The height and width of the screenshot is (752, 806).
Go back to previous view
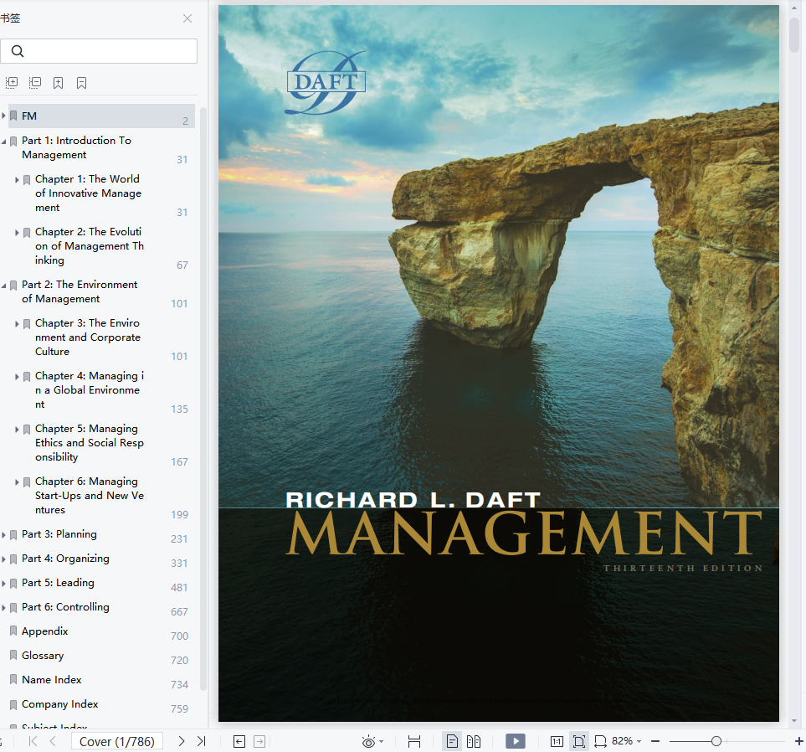coord(239,741)
